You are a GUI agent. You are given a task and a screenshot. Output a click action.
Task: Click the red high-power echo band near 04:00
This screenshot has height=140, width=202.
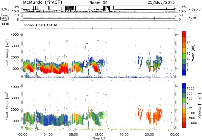click(48, 70)
